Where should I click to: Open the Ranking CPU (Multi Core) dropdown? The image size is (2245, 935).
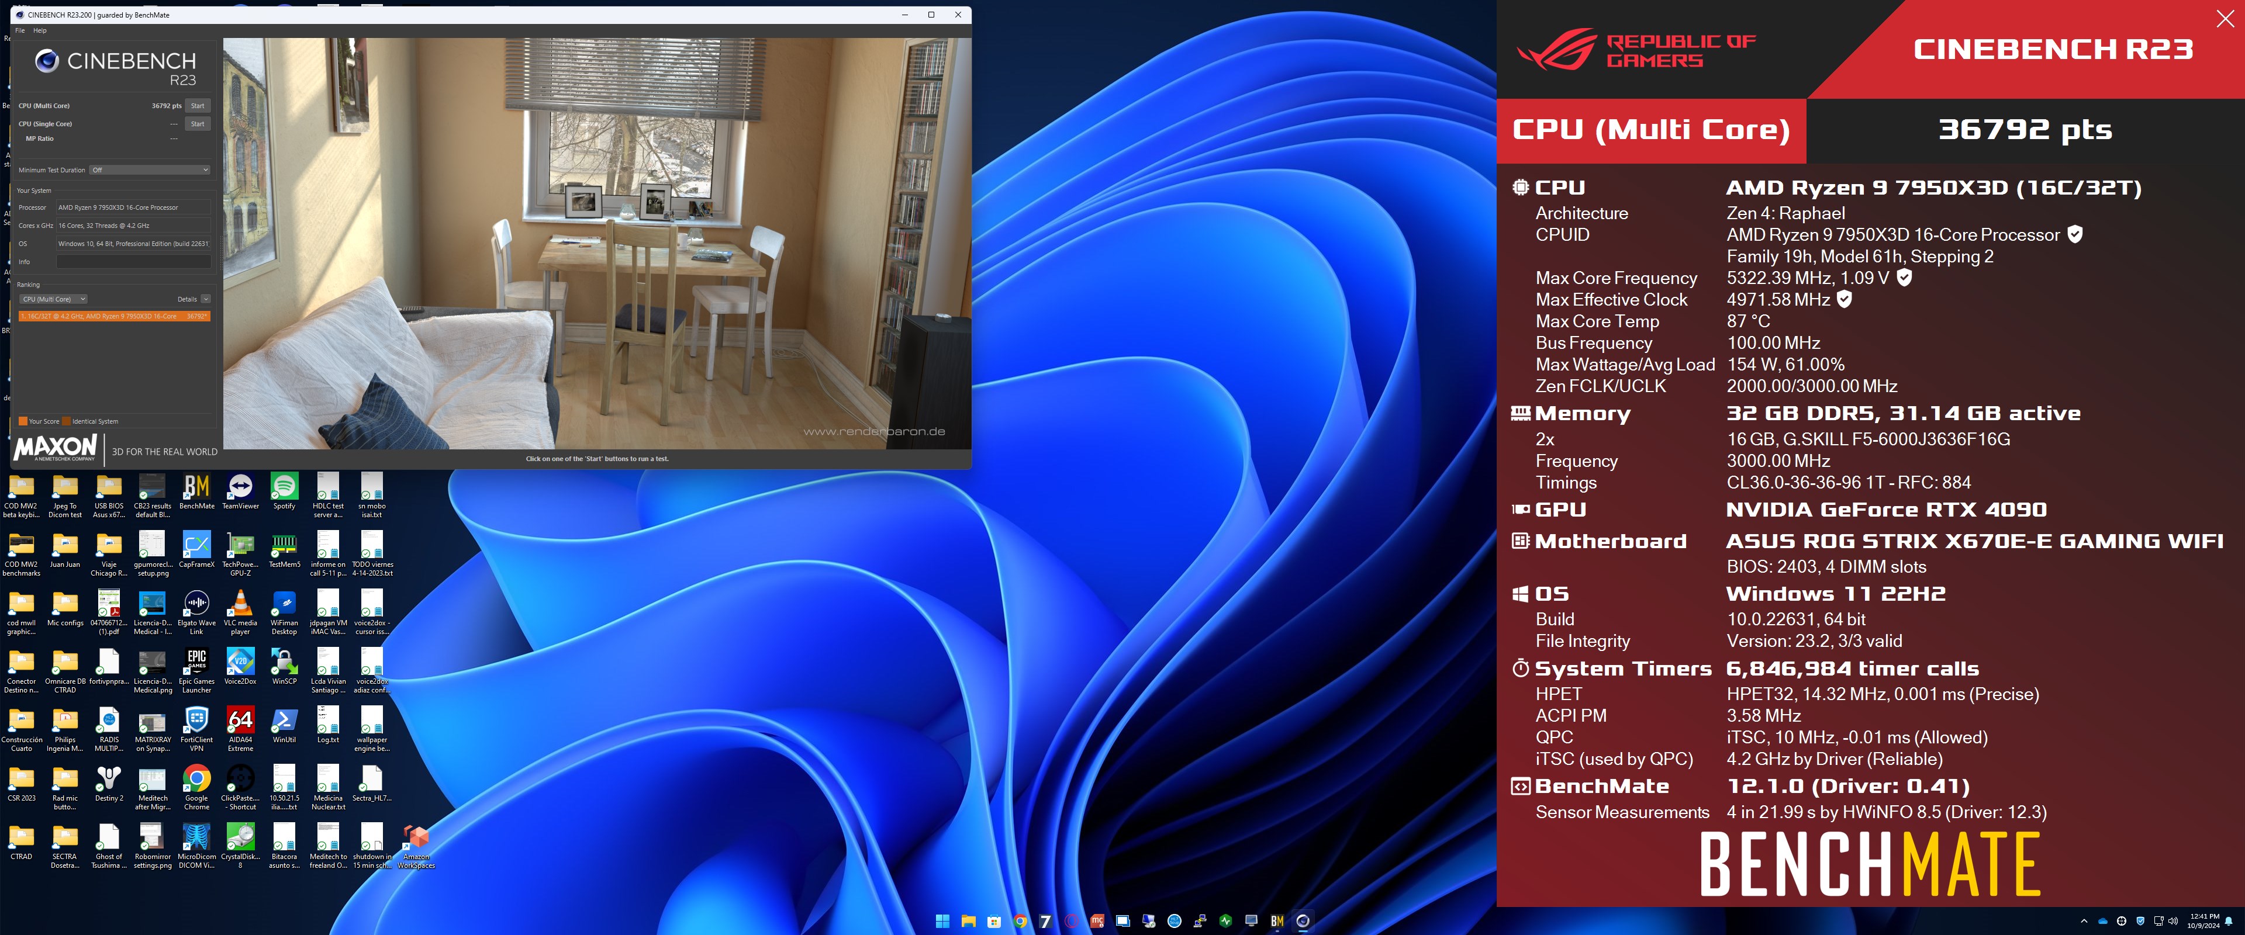[x=54, y=299]
